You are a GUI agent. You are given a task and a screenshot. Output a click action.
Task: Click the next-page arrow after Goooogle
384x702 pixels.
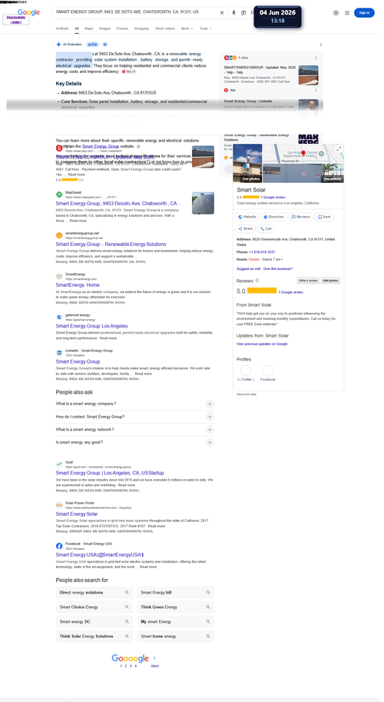pos(154,658)
